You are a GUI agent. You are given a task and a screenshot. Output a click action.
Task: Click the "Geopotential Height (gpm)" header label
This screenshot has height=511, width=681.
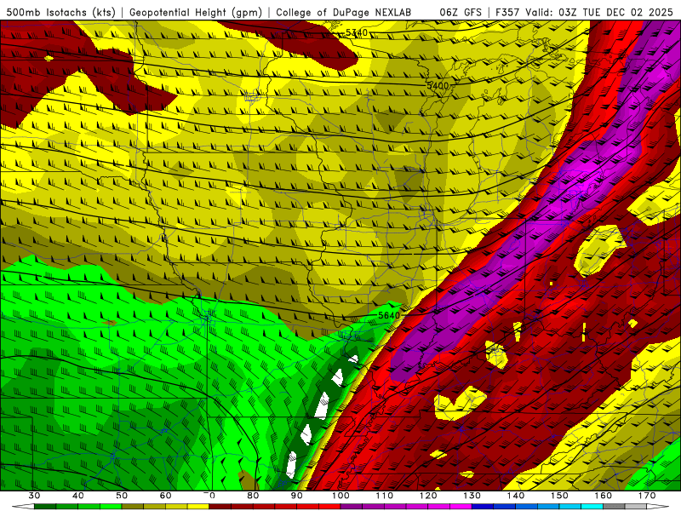point(196,12)
